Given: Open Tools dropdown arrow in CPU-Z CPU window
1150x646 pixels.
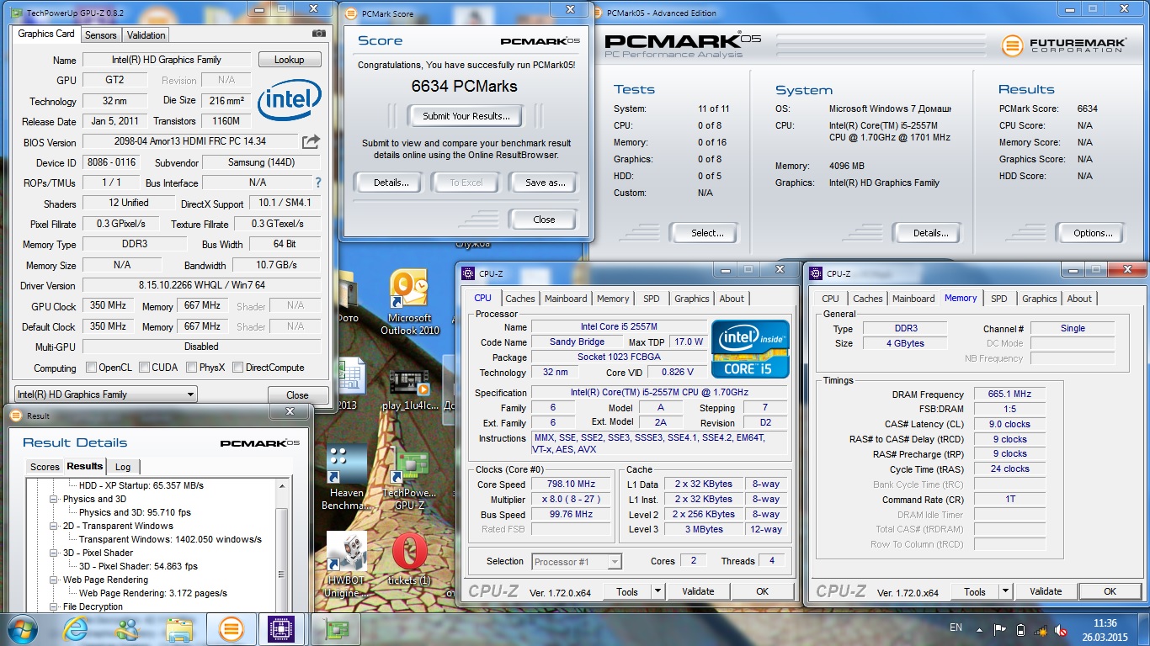Looking at the screenshot, I should [x=658, y=591].
